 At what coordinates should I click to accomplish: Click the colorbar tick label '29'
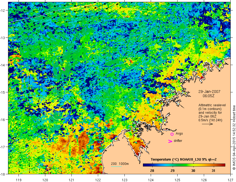click(173, 170)
